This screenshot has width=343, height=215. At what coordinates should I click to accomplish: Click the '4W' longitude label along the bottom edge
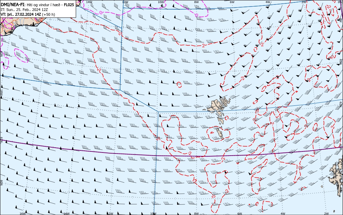coord(283,214)
